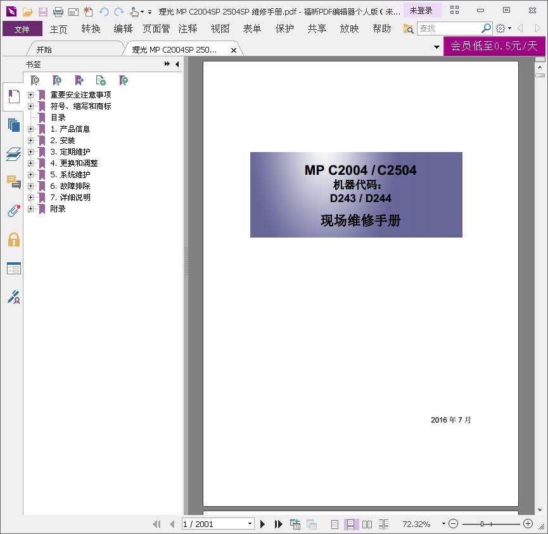Viewport: 548px width, 534px height.
Task: Open the Attachments paperclip panel
Action: coord(14,211)
